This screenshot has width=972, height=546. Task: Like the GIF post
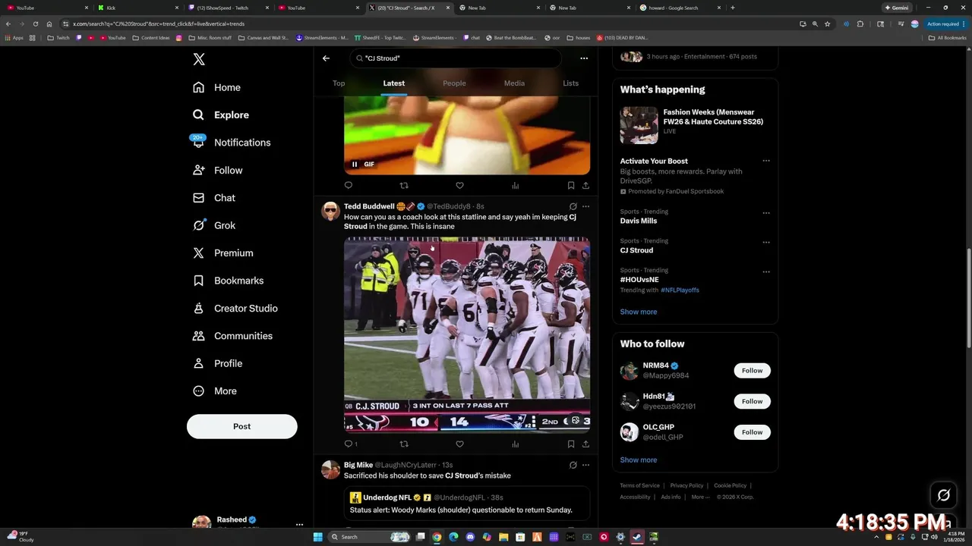(459, 185)
